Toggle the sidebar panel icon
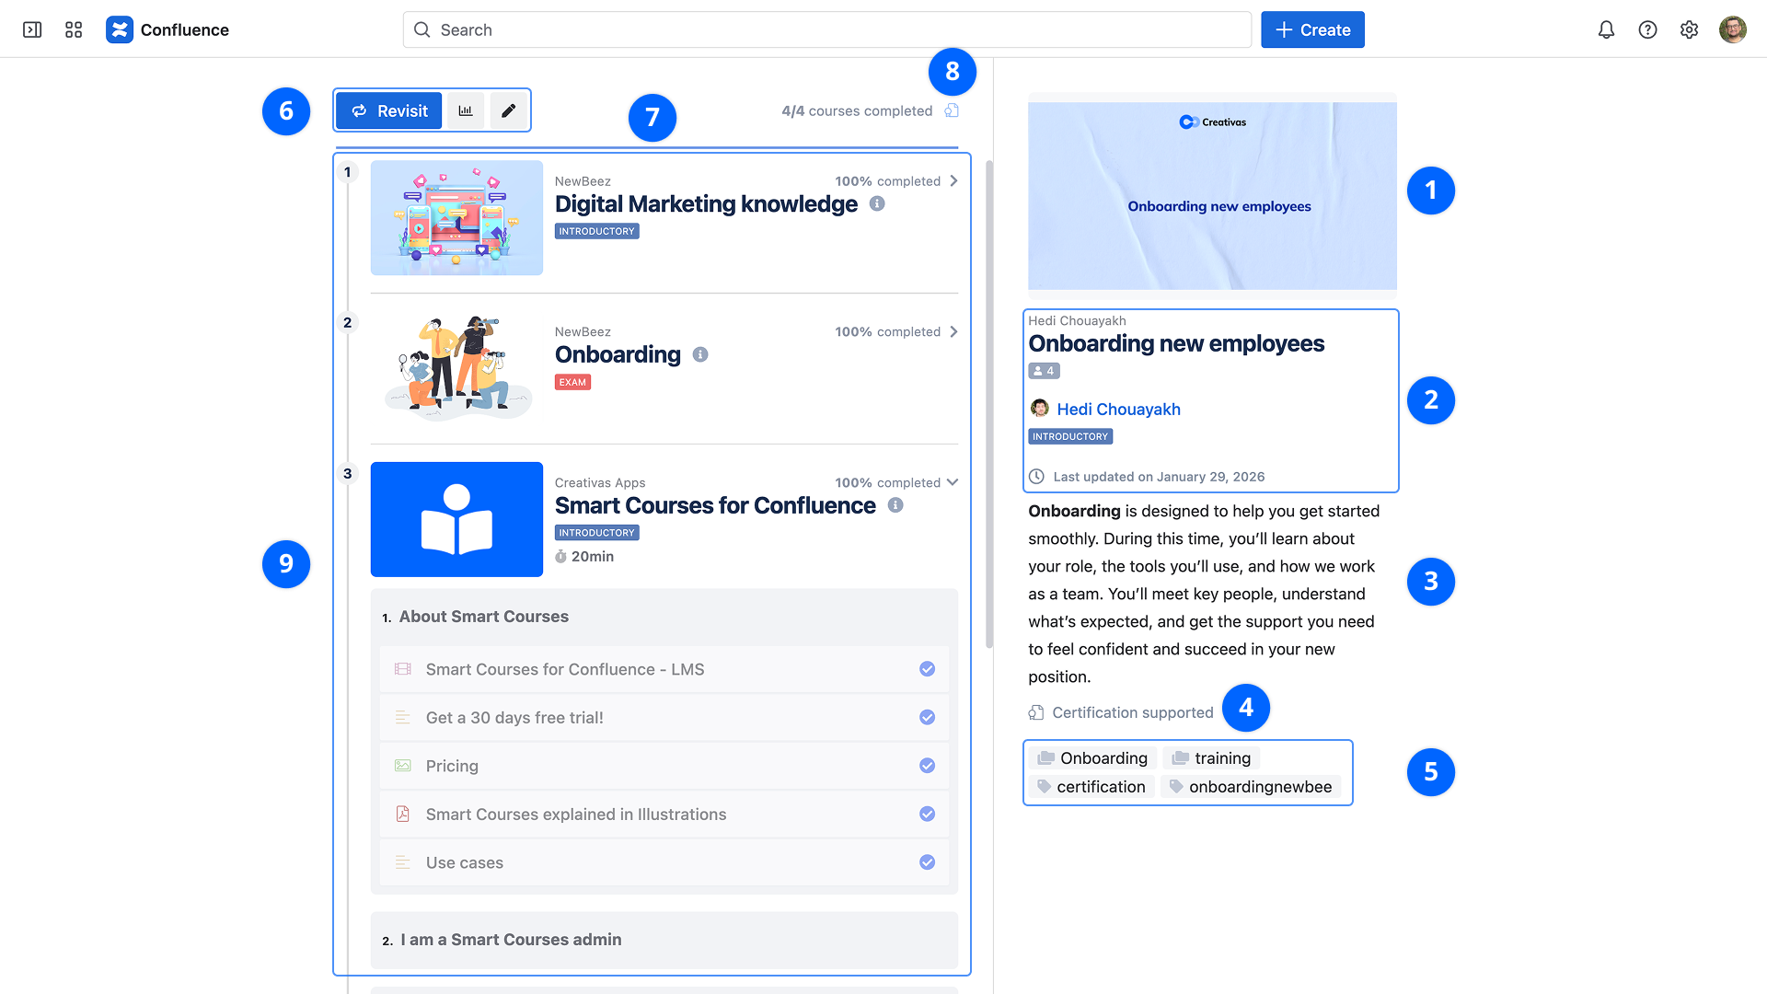Screen dimensions: 1767x994 pos(32,29)
